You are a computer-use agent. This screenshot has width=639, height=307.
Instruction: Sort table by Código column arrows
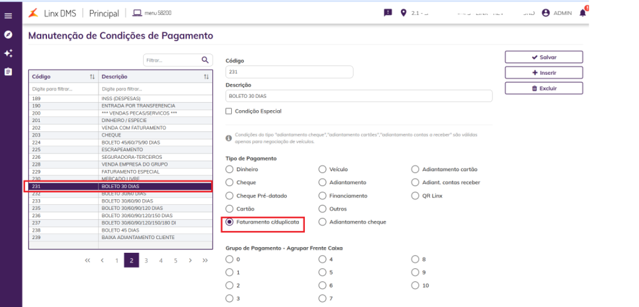pyautogui.click(x=92, y=76)
